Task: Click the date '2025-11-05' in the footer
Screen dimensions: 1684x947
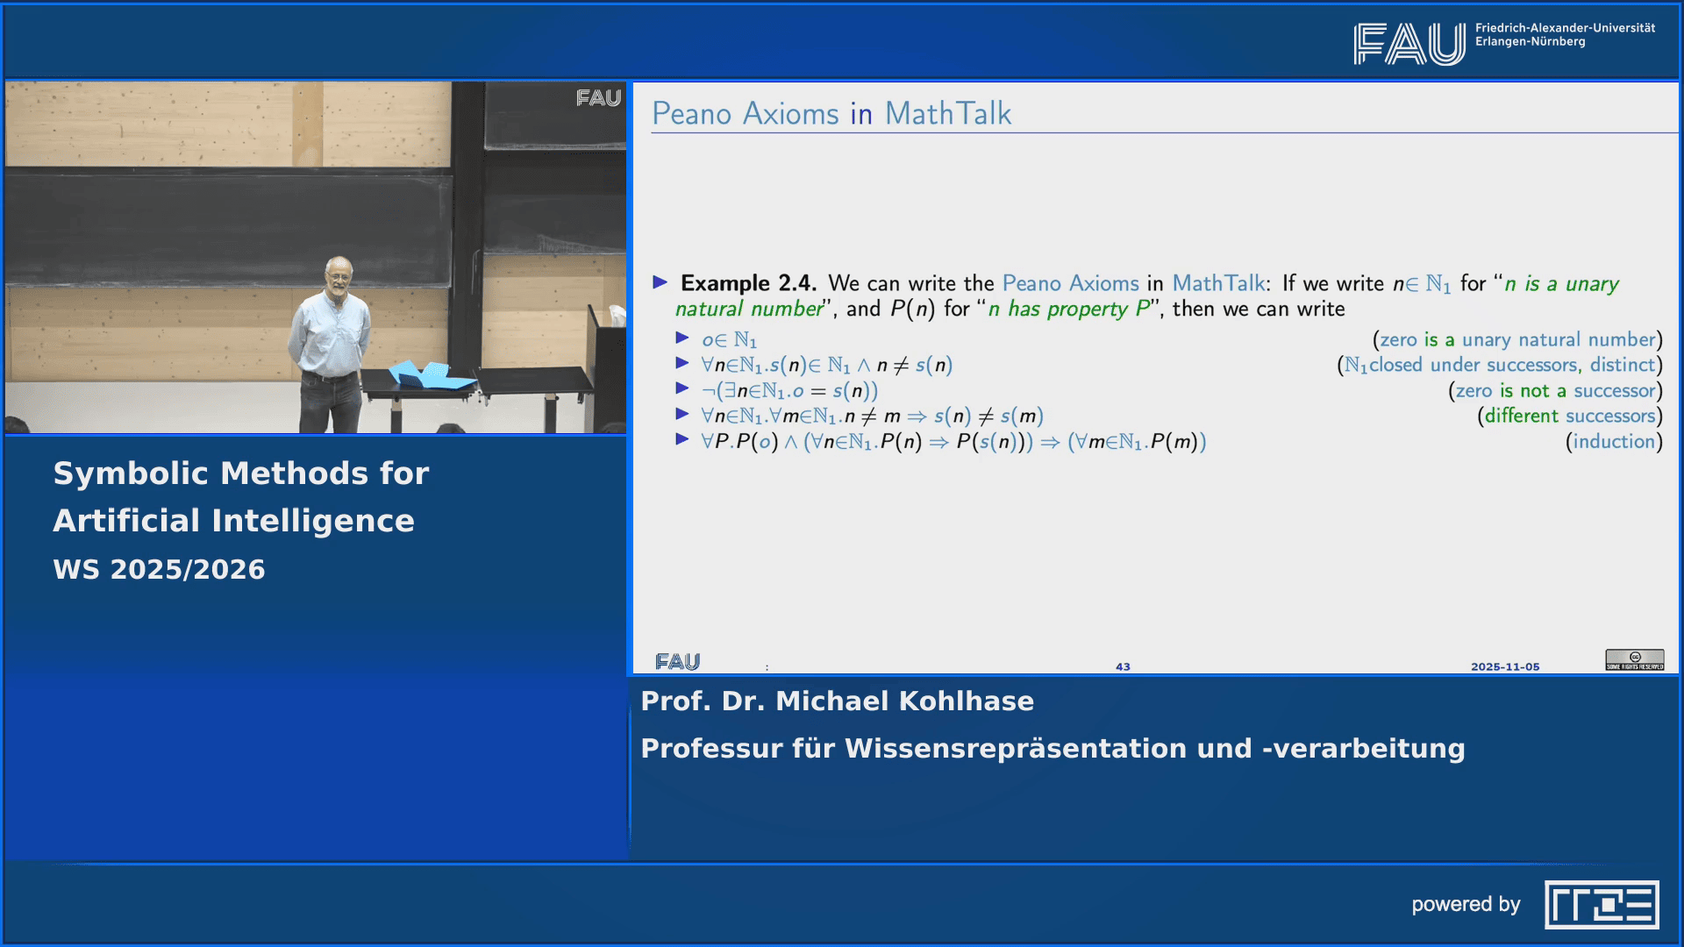Action: pos(1504,666)
